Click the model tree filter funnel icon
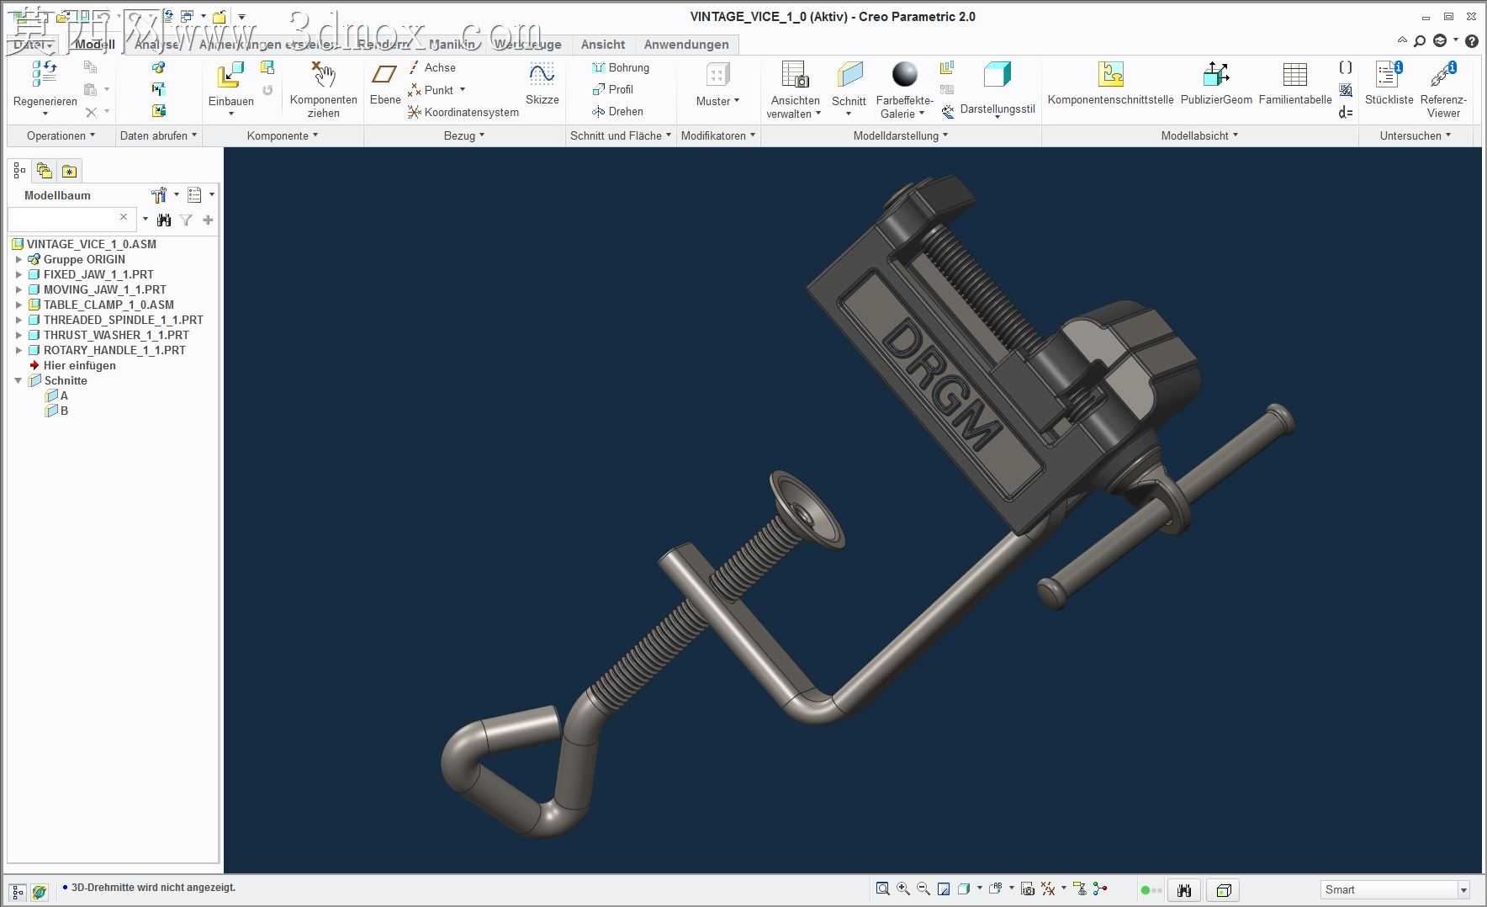The width and height of the screenshot is (1487, 907). 186,220
